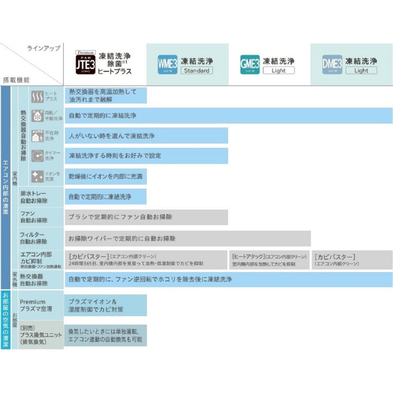Click the お掃除ワイパーで定期的に自動お掃除 bar

[x=188, y=239]
